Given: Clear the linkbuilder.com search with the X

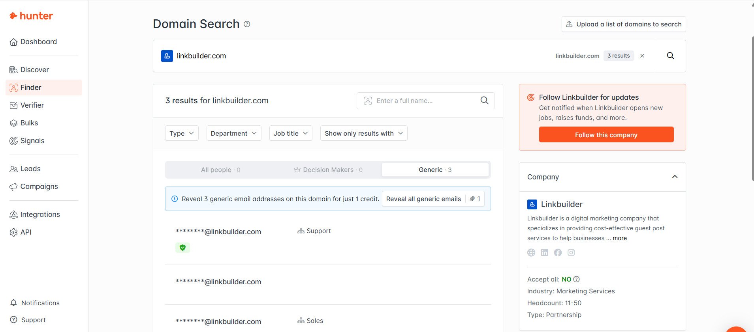Looking at the screenshot, I should click(642, 56).
